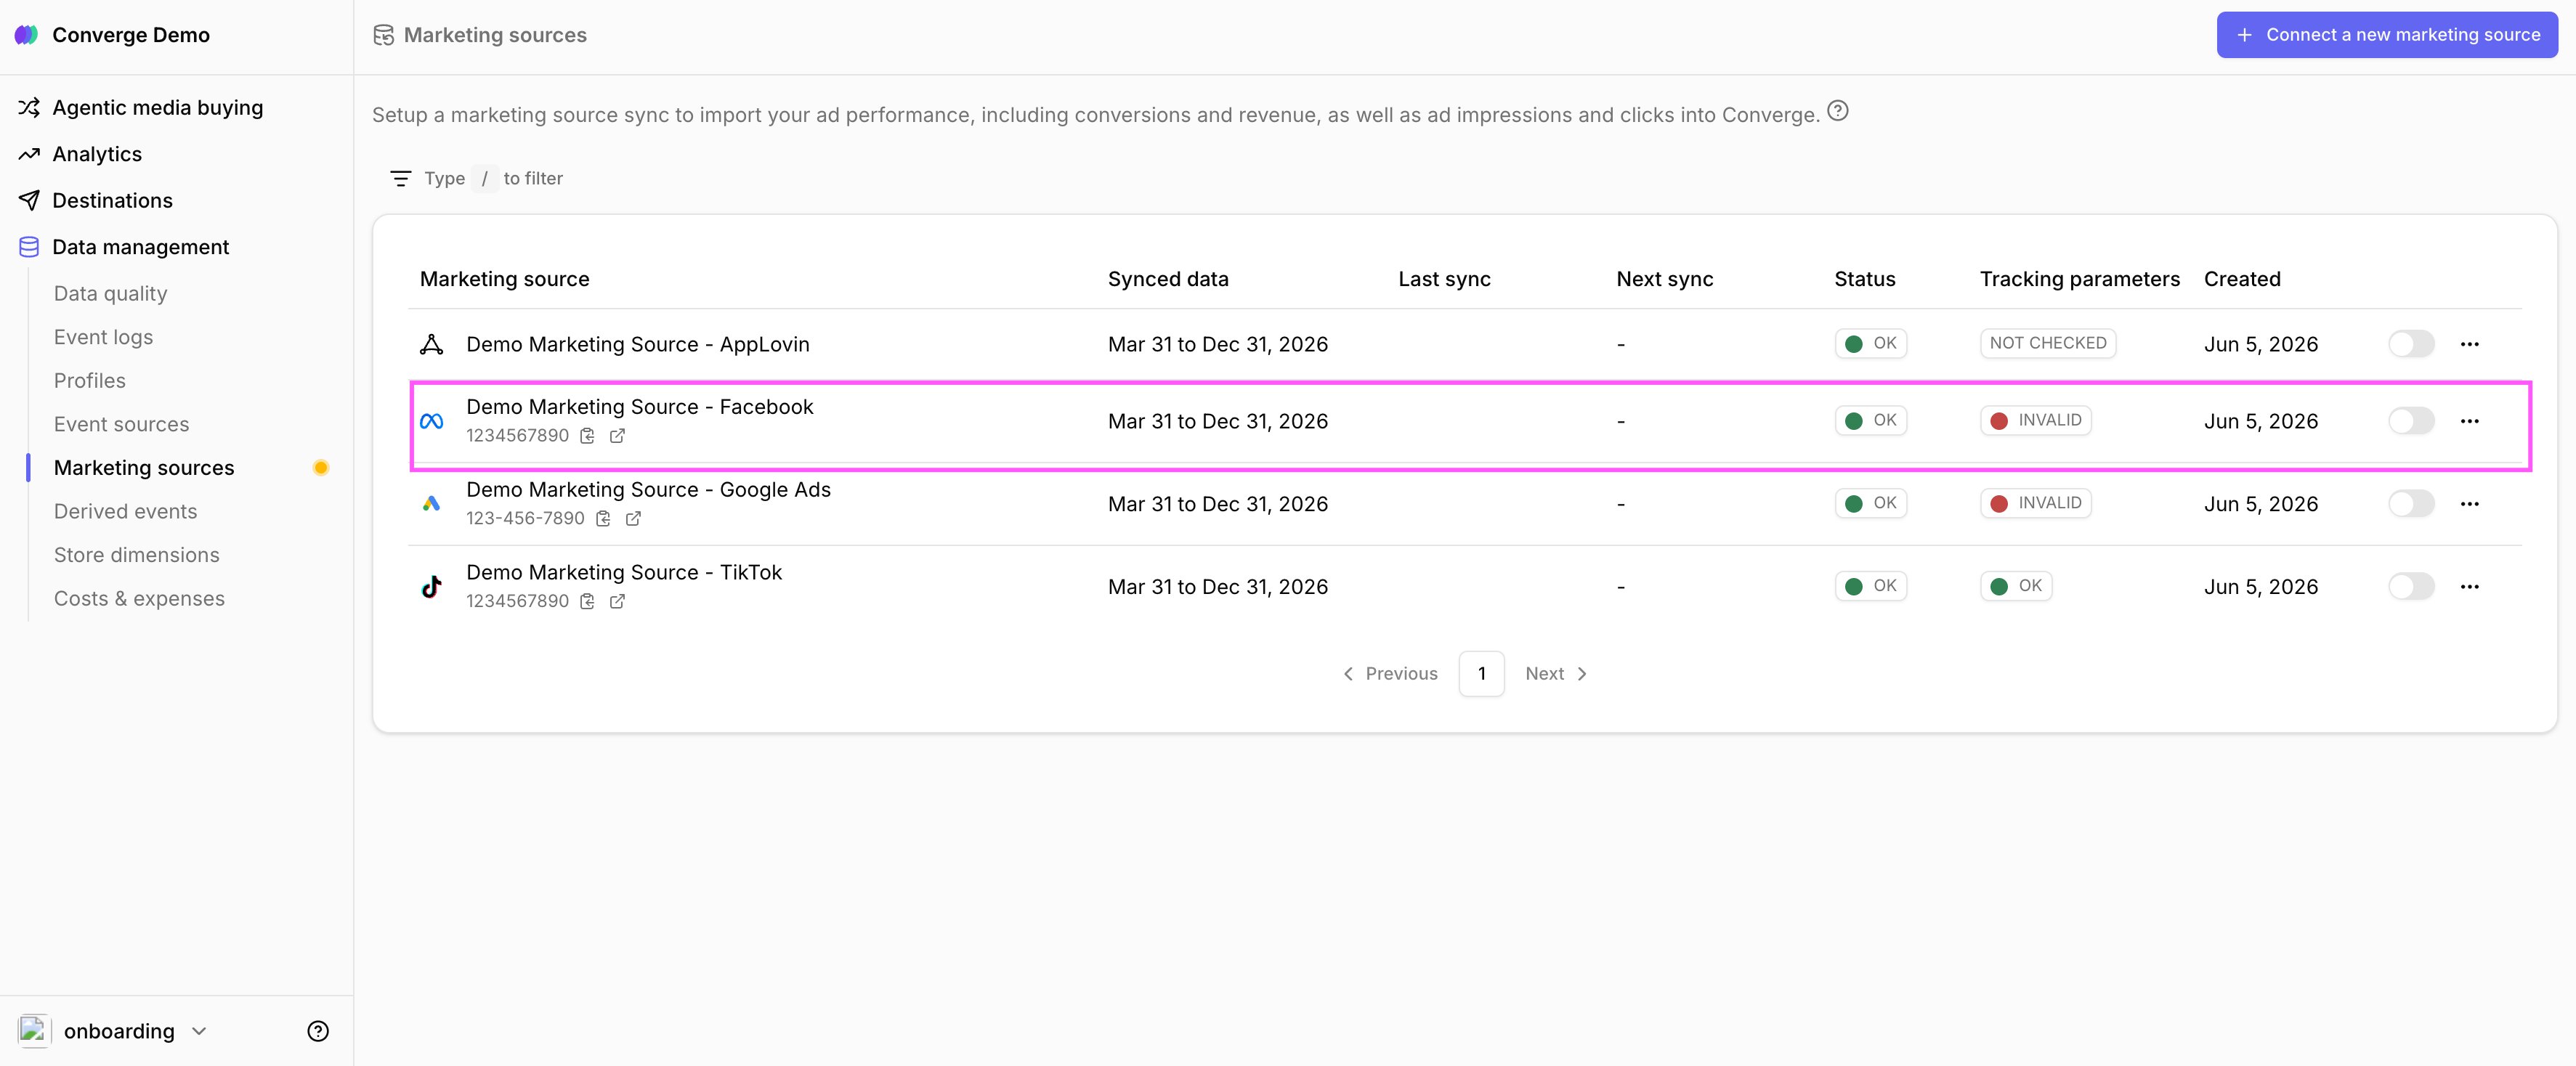Go to Event sources
The width and height of the screenshot is (2576, 1066).
[x=121, y=424]
